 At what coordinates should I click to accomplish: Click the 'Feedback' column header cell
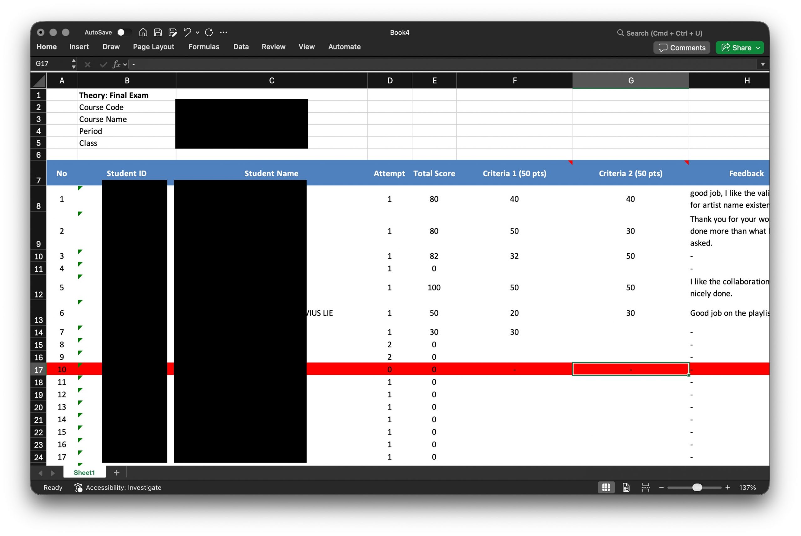click(729, 173)
